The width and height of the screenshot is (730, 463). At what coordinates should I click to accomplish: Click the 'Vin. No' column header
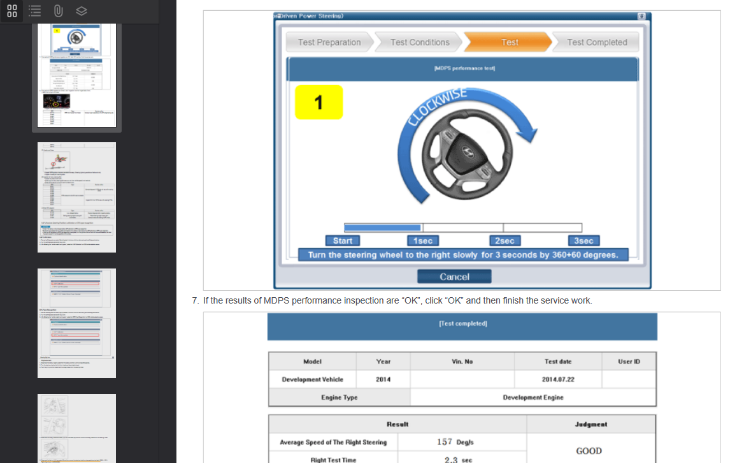click(x=462, y=362)
